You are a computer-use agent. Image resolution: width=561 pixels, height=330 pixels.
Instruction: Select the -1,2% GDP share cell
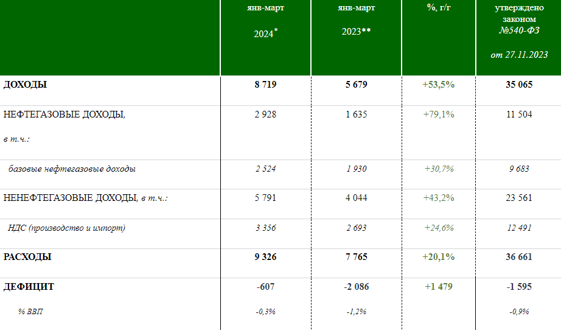pos(356,312)
